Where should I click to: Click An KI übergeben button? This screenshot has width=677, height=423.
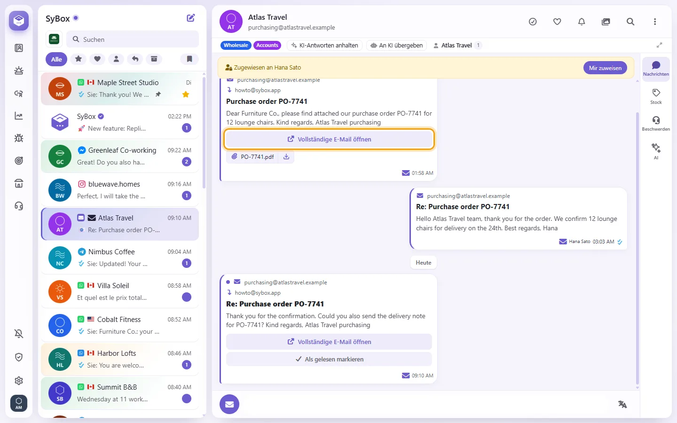396,46
